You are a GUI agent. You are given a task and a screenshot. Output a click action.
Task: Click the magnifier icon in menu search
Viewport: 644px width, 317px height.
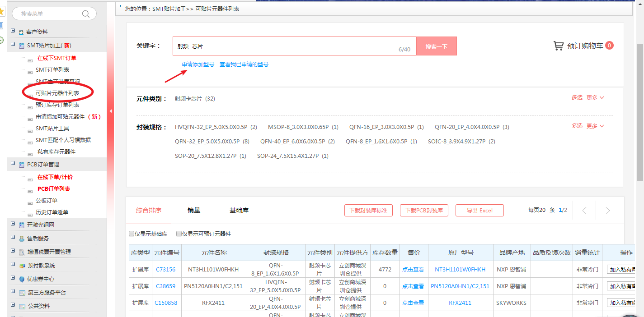pos(86,14)
